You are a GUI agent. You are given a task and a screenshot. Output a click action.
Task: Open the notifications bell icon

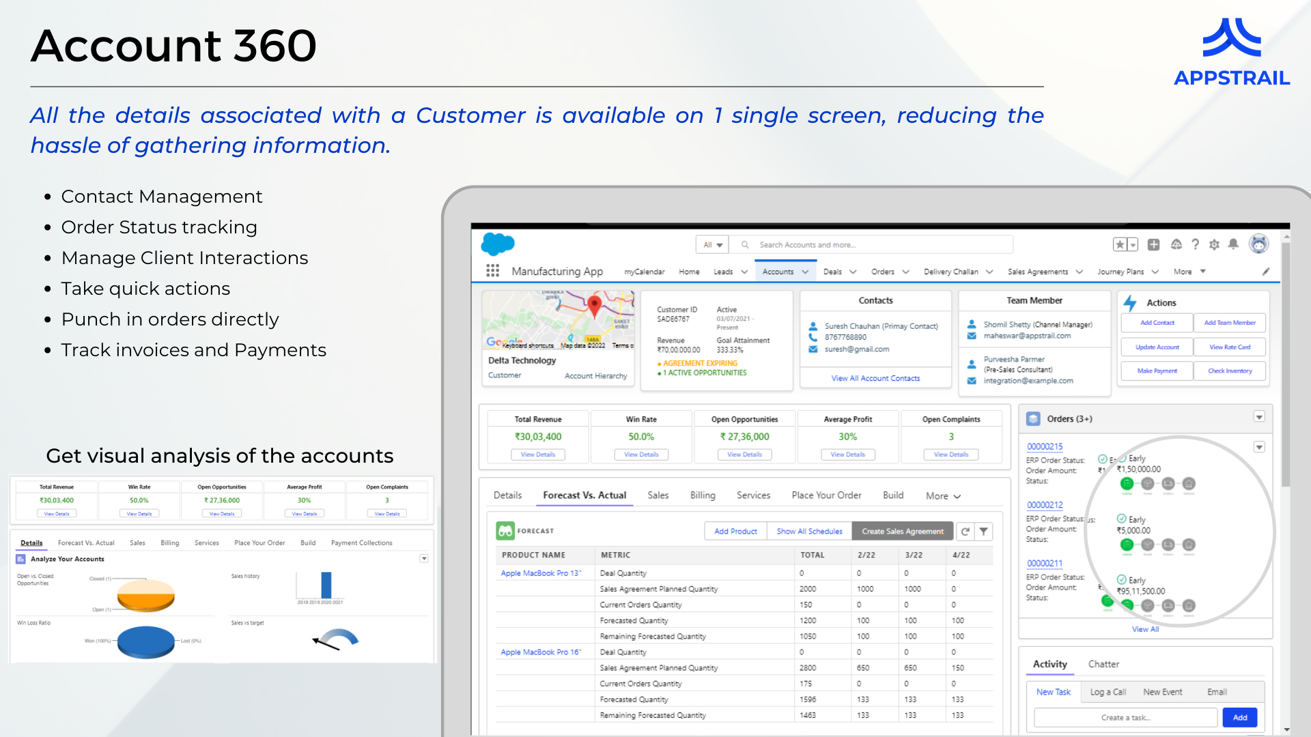[x=1233, y=244]
